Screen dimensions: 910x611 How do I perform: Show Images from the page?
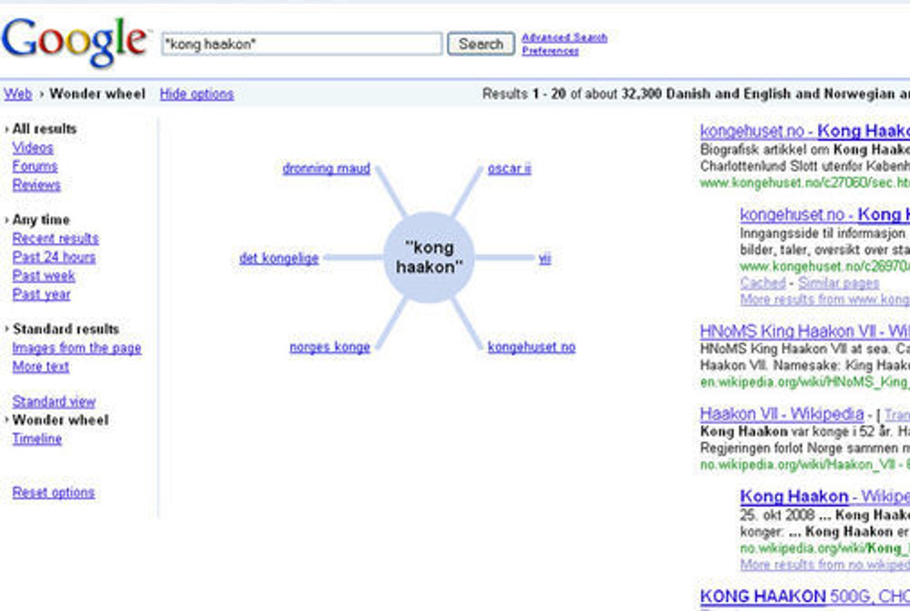(x=76, y=348)
